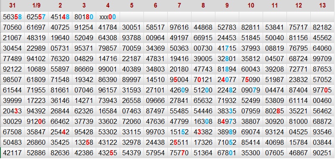Click cell 41715 in column 9
The height and width of the screenshot is (159, 335).
coord(227,48)
